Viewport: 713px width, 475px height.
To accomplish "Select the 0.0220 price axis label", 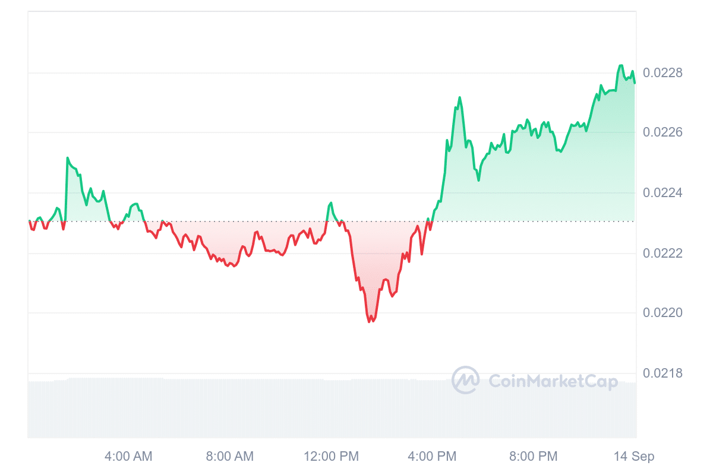I will (663, 313).
